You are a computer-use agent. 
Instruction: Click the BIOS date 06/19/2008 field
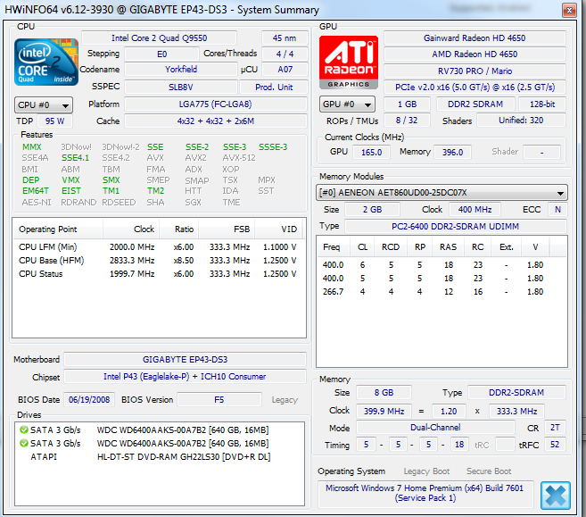pyautogui.click(x=89, y=400)
